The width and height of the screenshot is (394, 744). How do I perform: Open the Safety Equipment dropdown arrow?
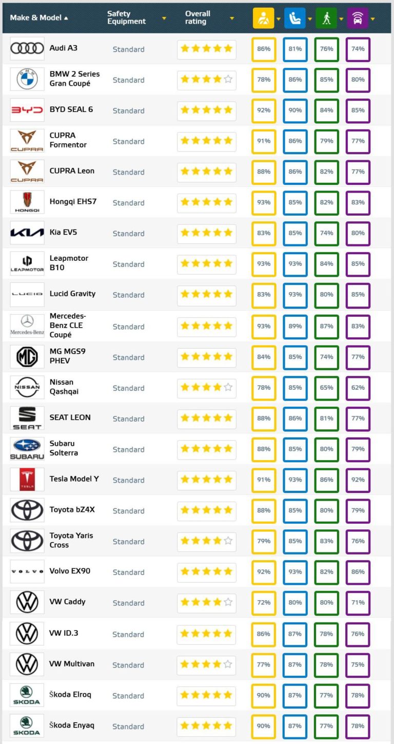[164, 18]
